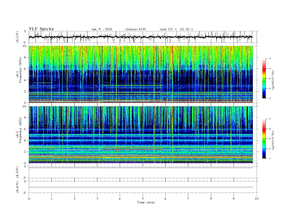The height and width of the screenshot is (223, 289).
Task: Click the "0" tick on the time axis
Action: tap(29, 199)
